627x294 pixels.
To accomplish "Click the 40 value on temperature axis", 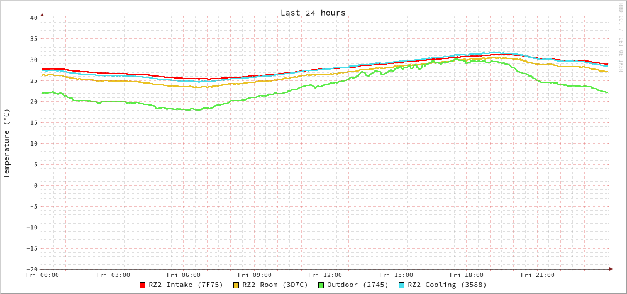I will (33, 18).
